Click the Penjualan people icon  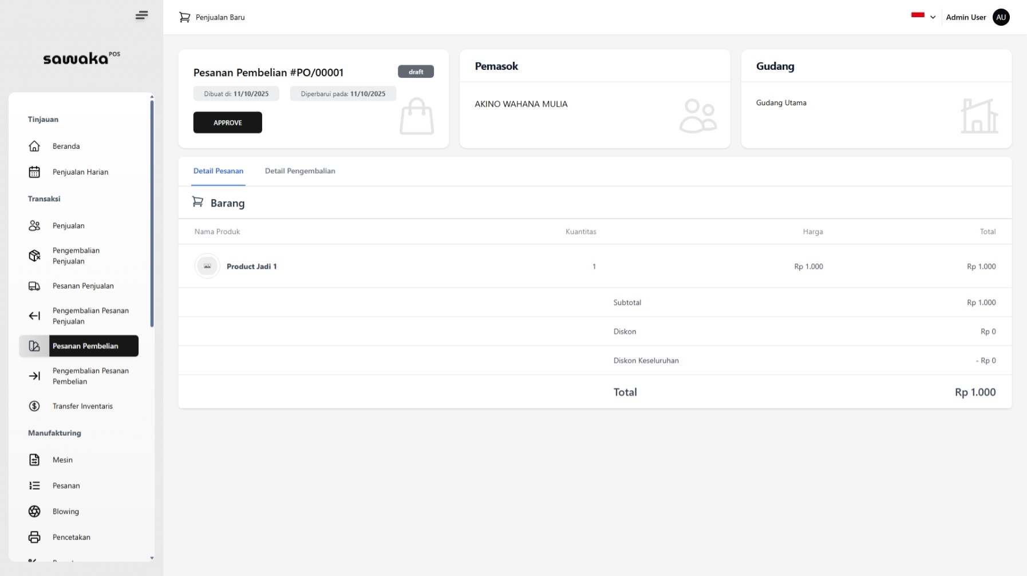click(34, 226)
